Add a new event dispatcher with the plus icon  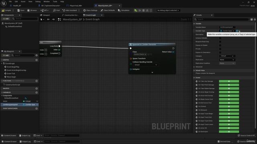37,108
